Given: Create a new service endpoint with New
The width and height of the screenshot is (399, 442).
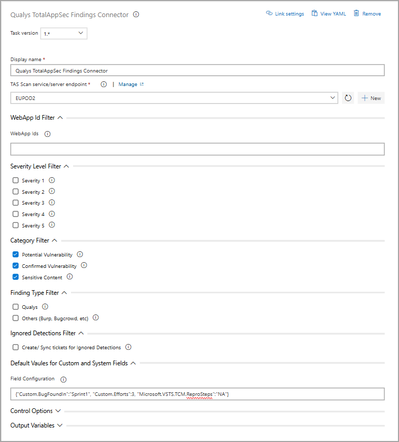Looking at the screenshot, I should [x=371, y=97].
